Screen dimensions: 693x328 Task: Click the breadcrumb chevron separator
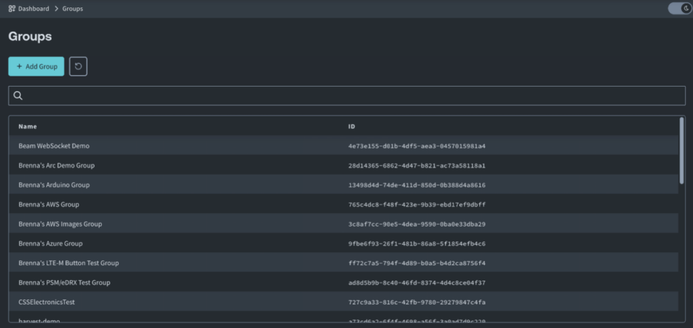point(56,9)
